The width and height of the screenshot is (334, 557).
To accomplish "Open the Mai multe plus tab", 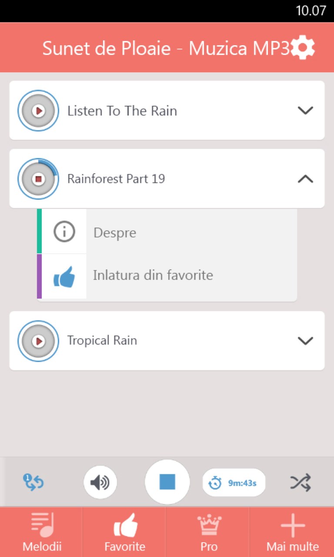I will [x=292, y=532].
